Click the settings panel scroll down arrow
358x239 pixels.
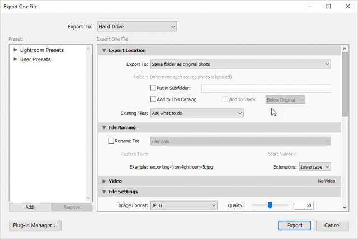(x=345, y=207)
